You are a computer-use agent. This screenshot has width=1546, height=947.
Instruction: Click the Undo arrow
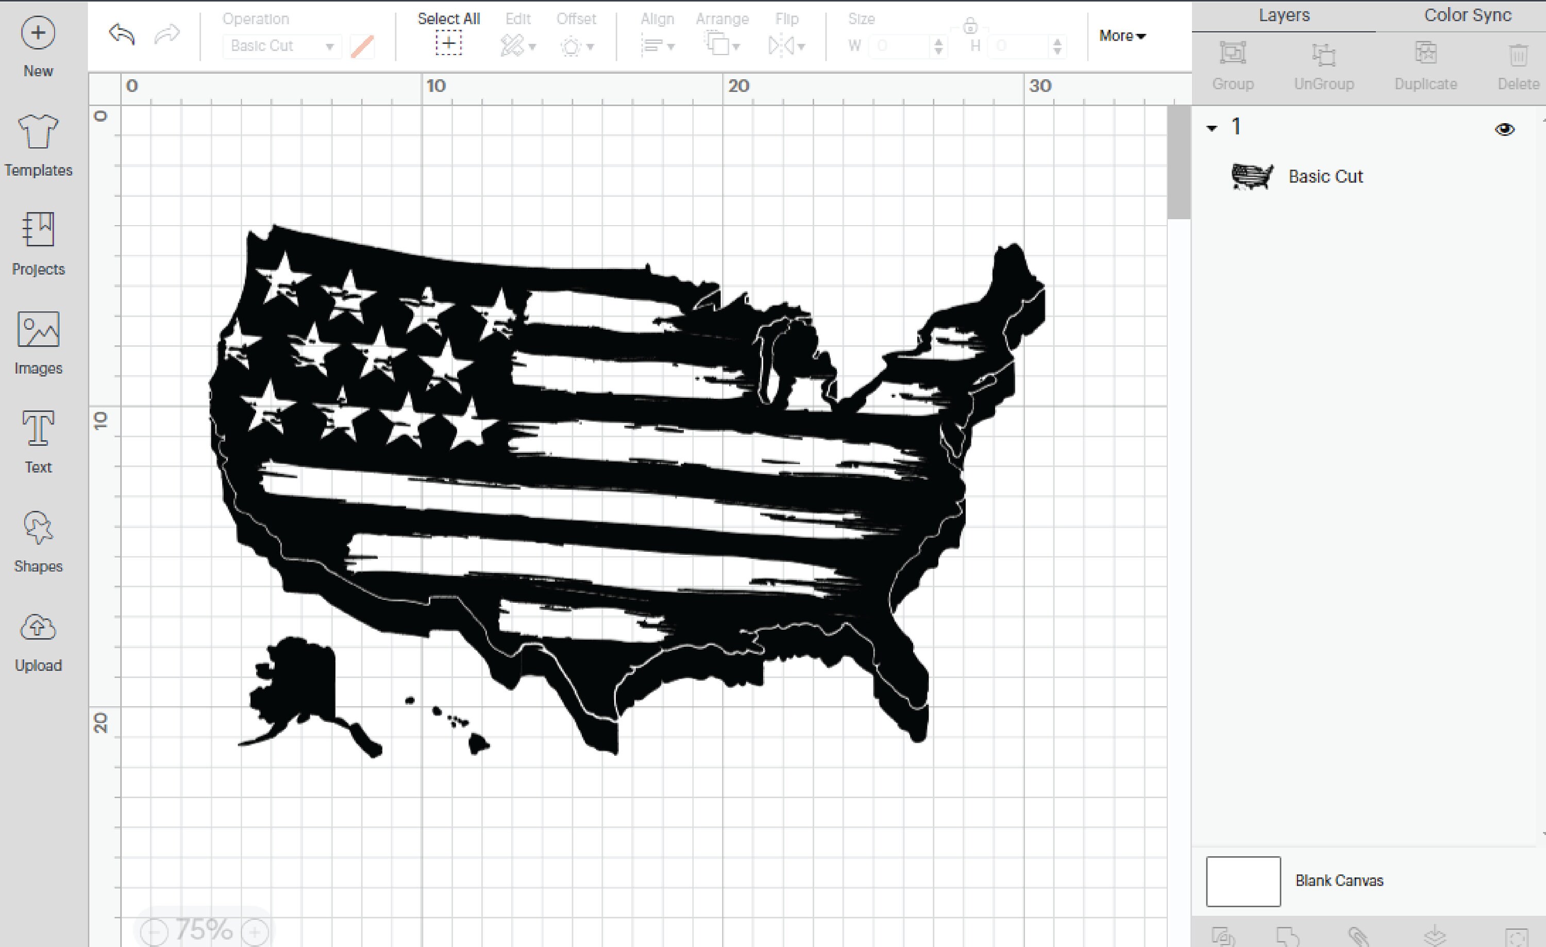click(x=122, y=35)
